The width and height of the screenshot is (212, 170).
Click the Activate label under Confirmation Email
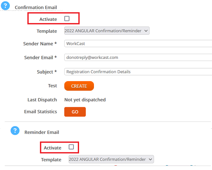point(48,19)
